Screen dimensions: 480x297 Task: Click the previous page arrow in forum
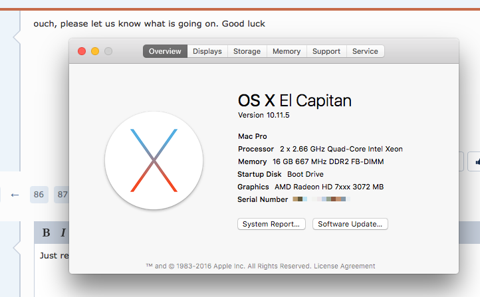pos(15,195)
